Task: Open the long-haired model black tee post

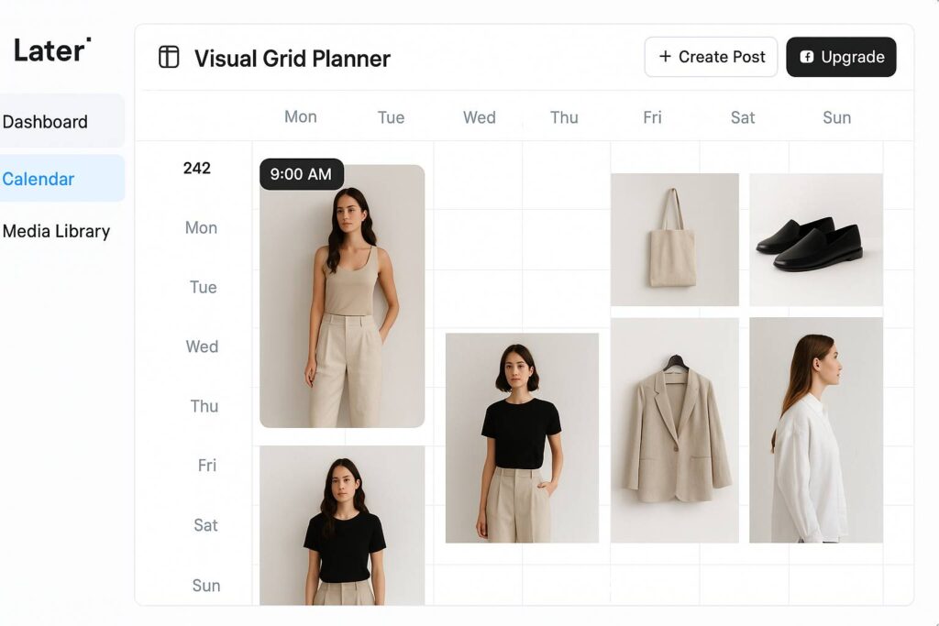Action: [342, 525]
